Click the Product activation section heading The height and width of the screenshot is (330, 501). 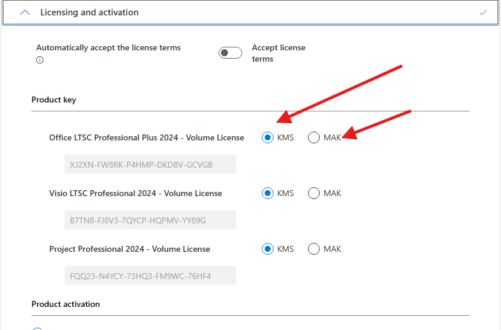(66, 304)
